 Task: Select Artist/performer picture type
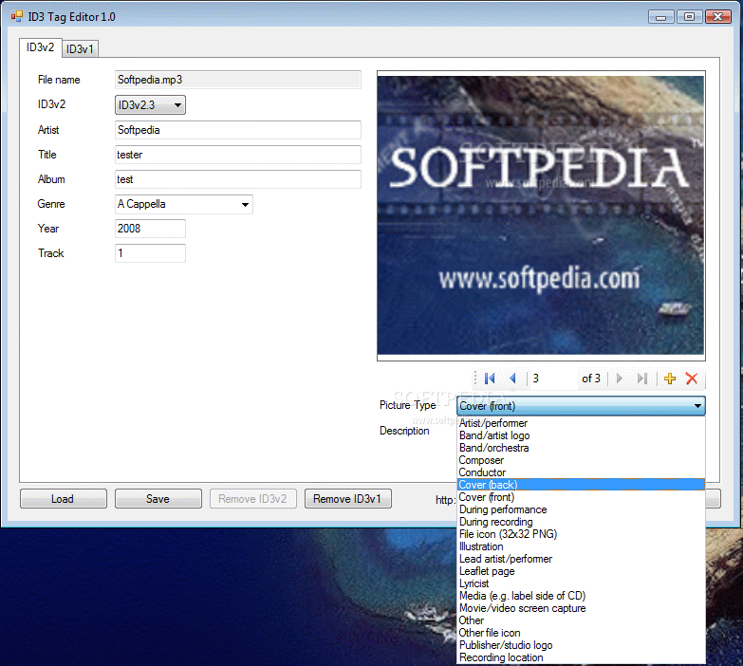pos(581,423)
